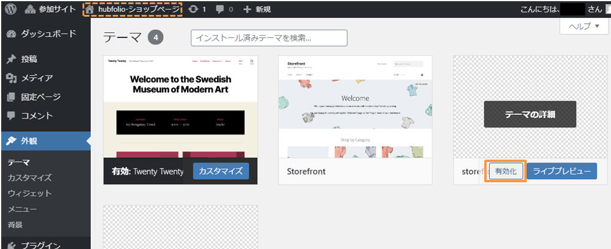Open the 参加サイト menu
The width and height of the screenshot is (611, 249).
click(50, 9)
